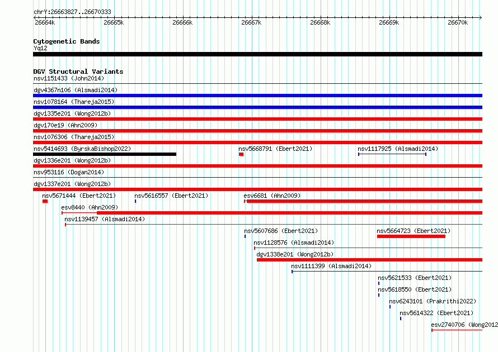This screenshot has height=352, width=498.
Task: Click the chrY:26663827..26670333 region label
Action: point(72,12)
